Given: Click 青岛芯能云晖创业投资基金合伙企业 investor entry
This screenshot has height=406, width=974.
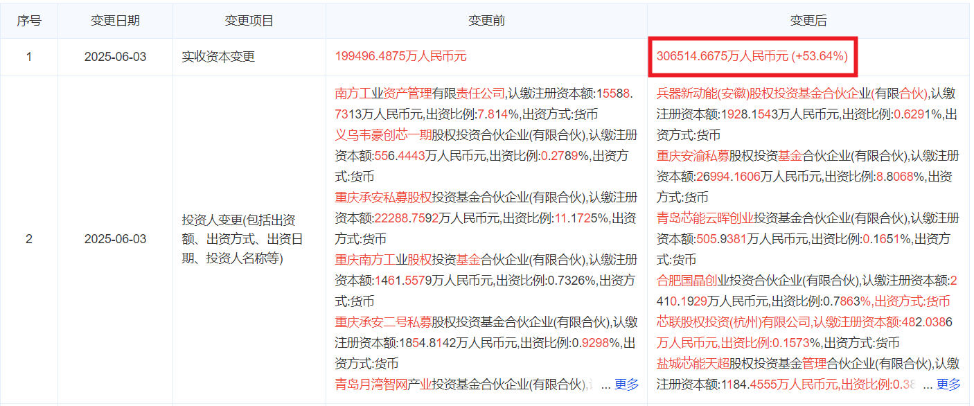Looking at the screenshot, I should [782, 218].
